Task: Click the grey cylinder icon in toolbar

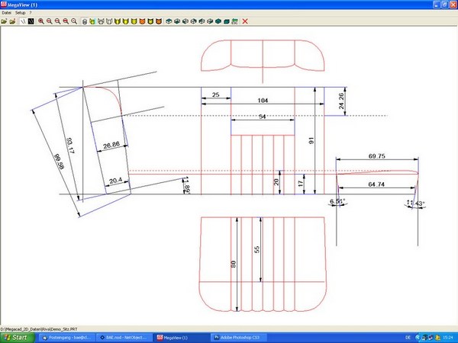Action: click(x=85, y=21)
